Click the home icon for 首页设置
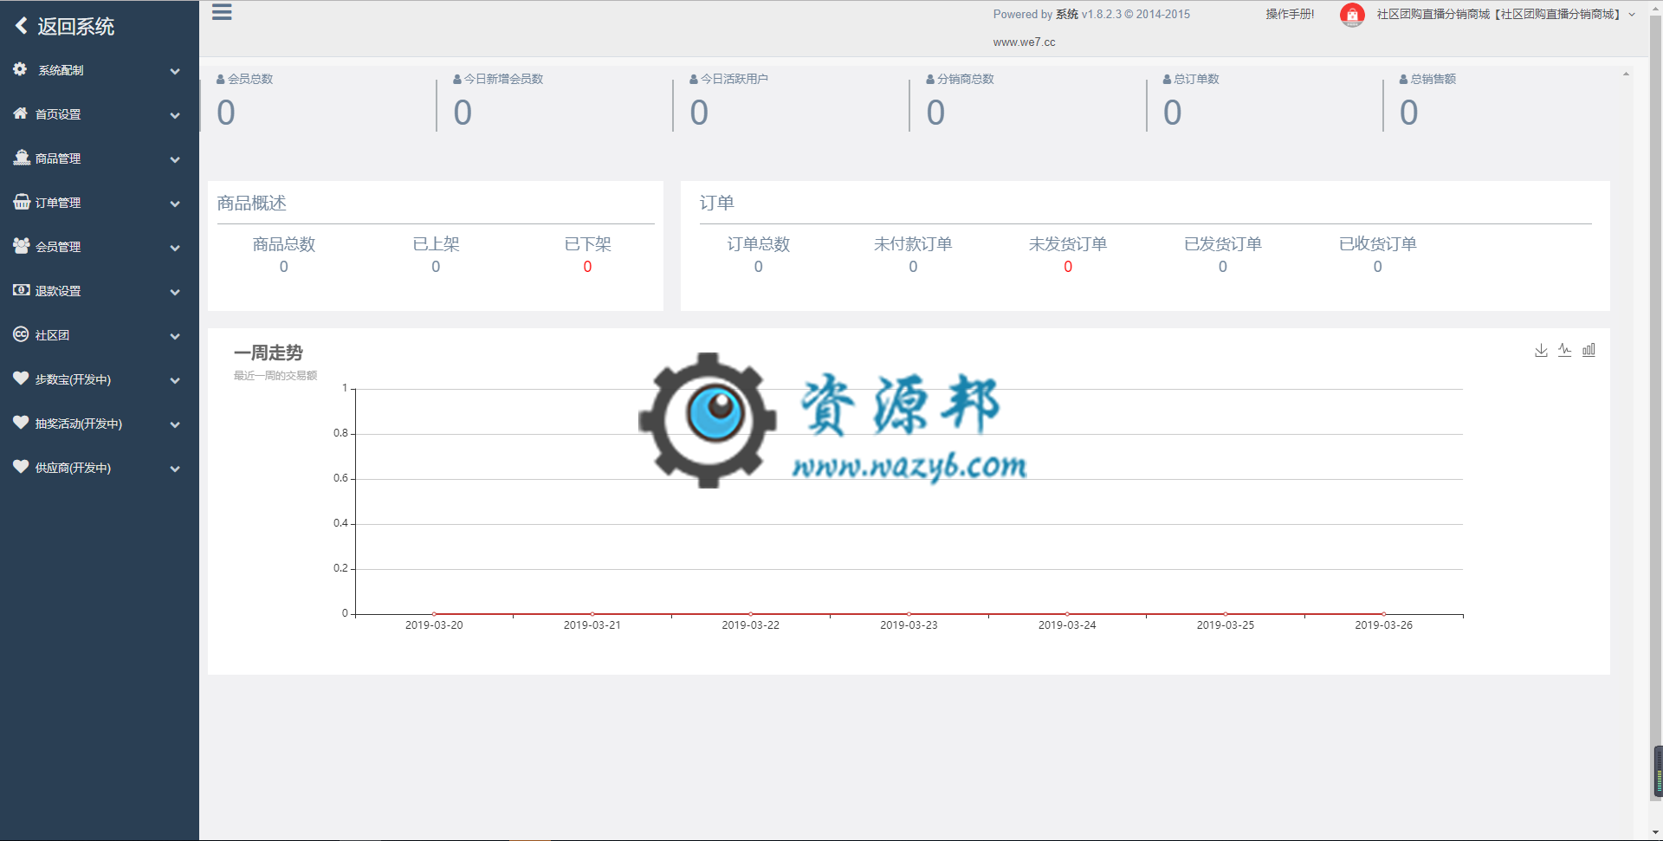The image size is (1663, 841). (21, 113)
